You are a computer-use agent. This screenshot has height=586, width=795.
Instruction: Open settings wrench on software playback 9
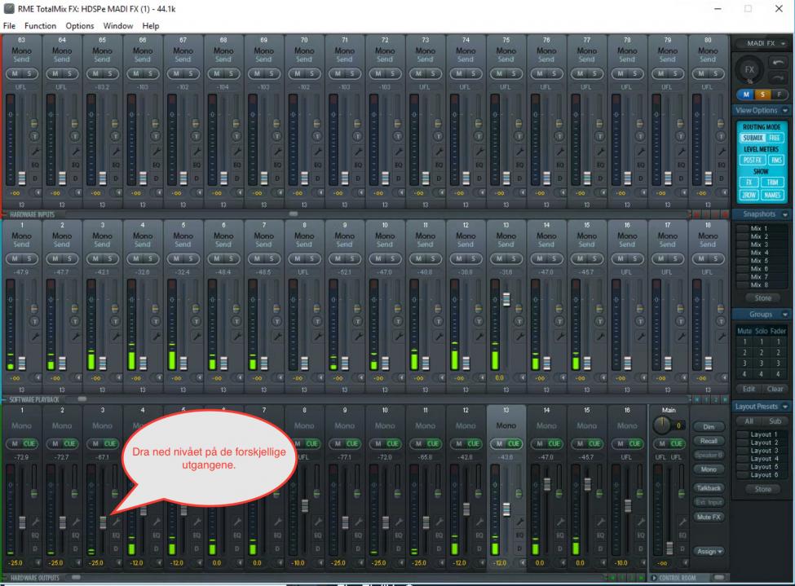pos(358,336)
